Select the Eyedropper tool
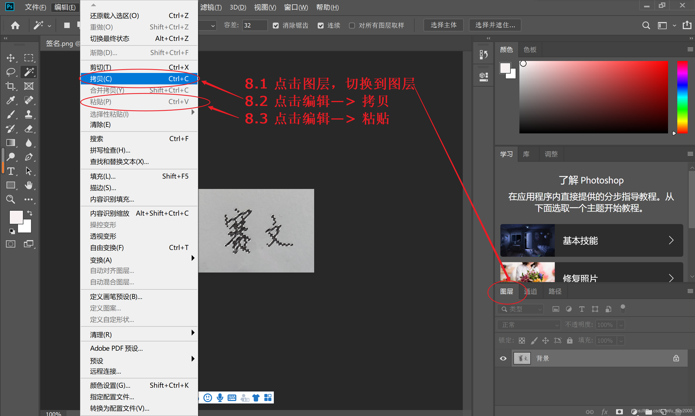This screenshot has height=416, width=695. point(11,100)
